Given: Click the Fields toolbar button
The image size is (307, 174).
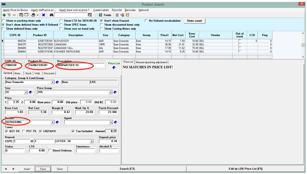Looking at the screenshot, I should pyautogui.click(x=105, y=15).
